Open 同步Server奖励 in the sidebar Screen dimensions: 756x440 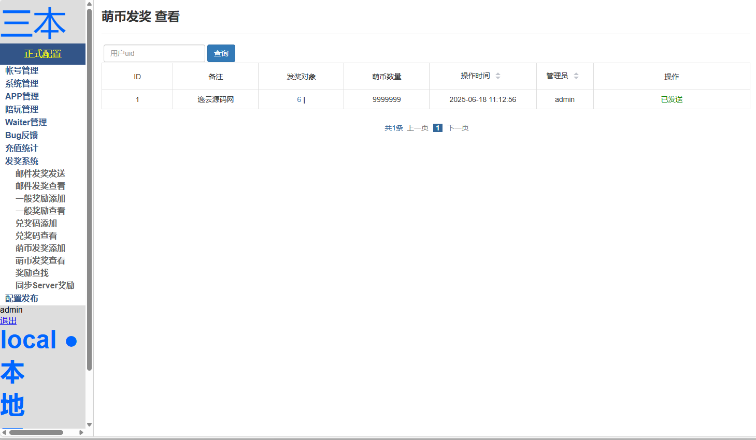coord(45,285)
